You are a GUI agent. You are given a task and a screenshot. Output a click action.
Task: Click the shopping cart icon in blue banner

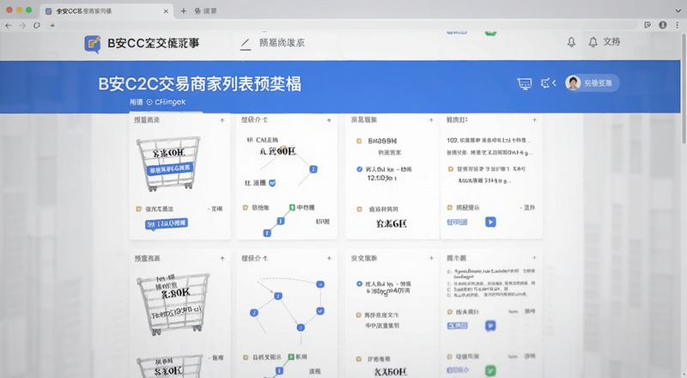[524, 83]
